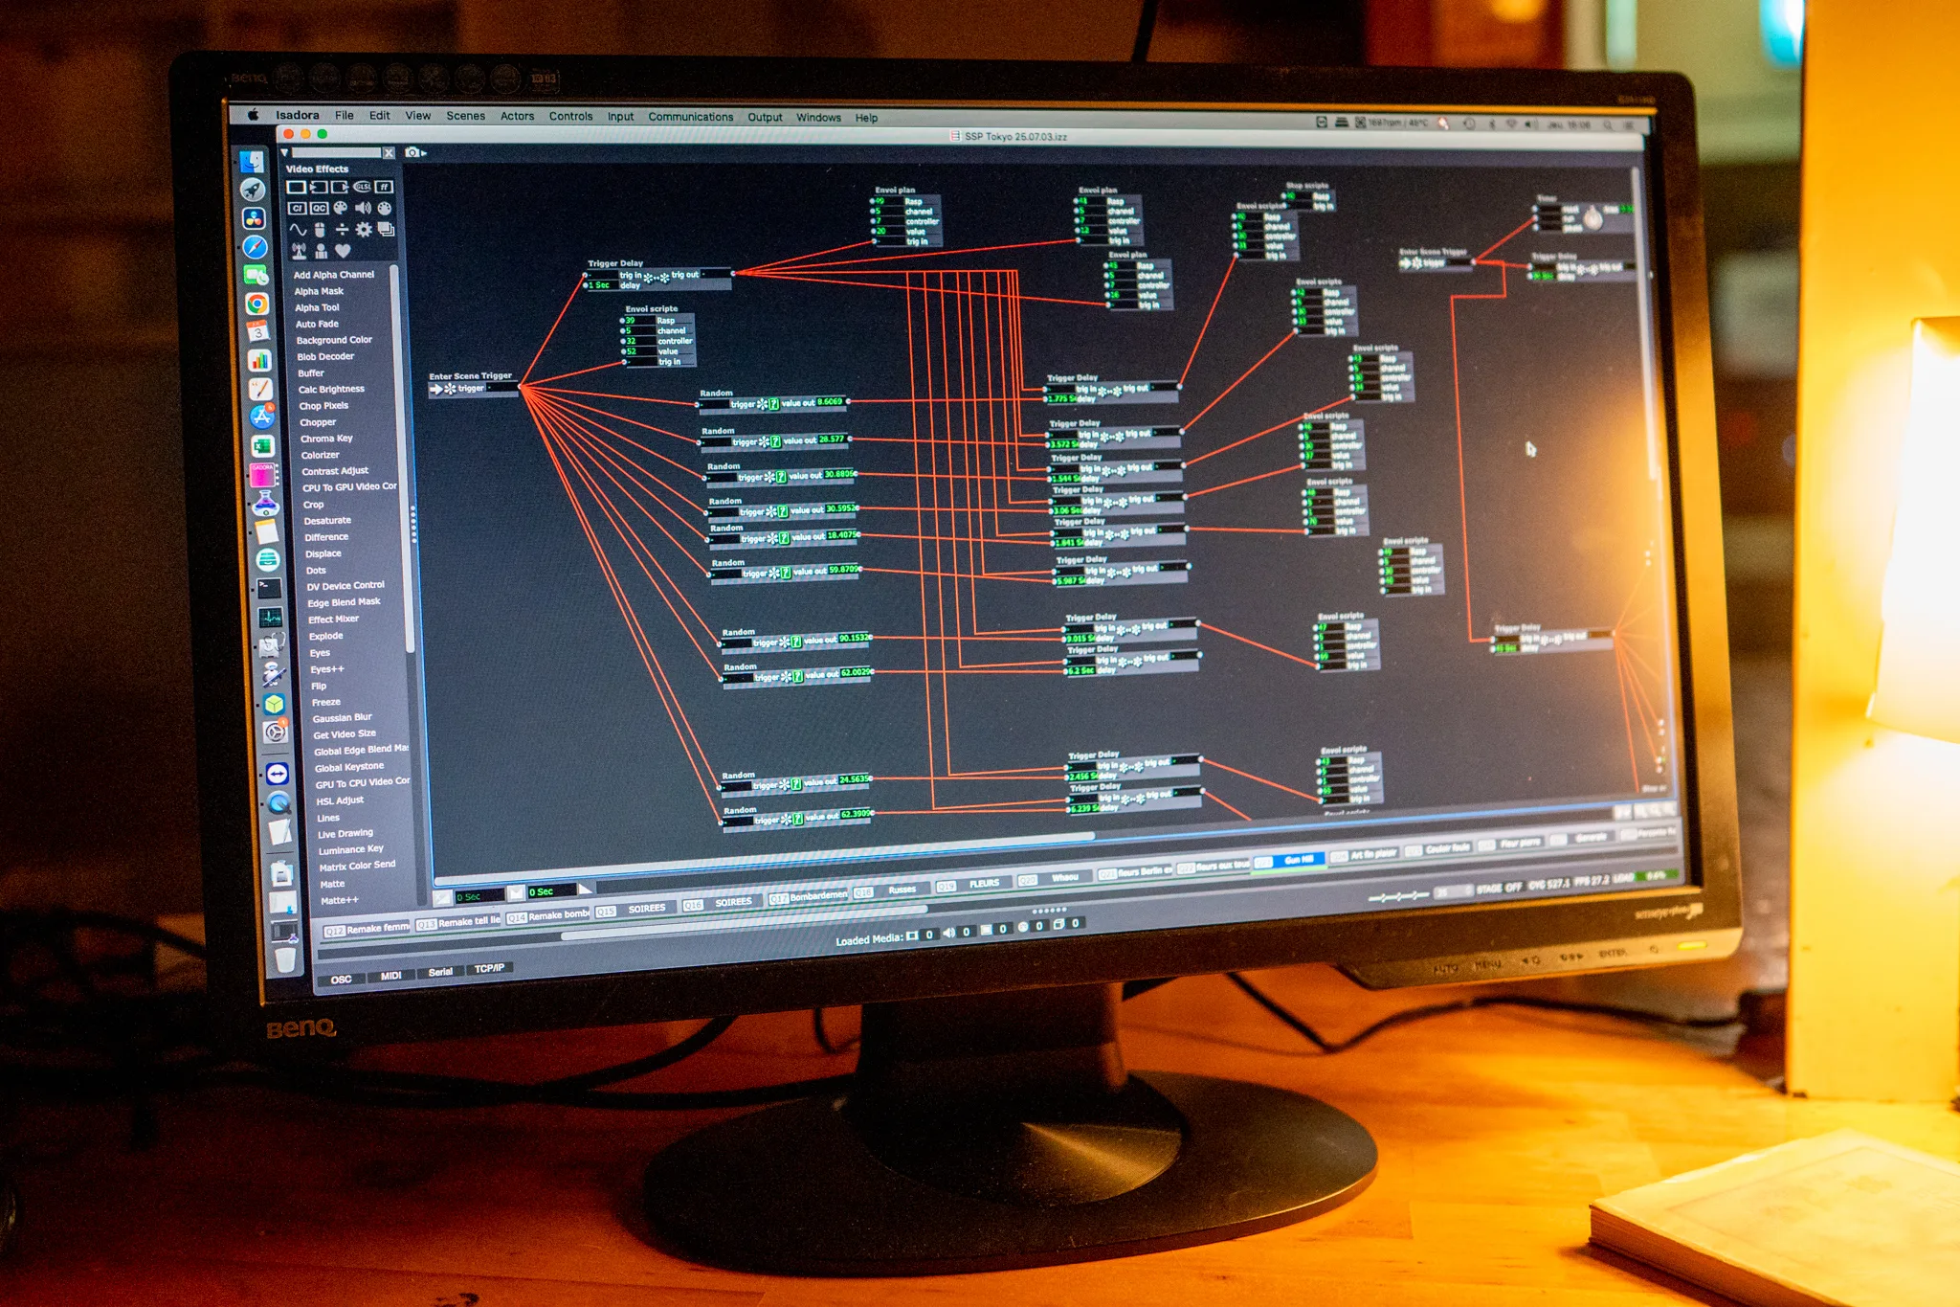Select the Quartz Composer (QC) category icon

tap(319, 208)
